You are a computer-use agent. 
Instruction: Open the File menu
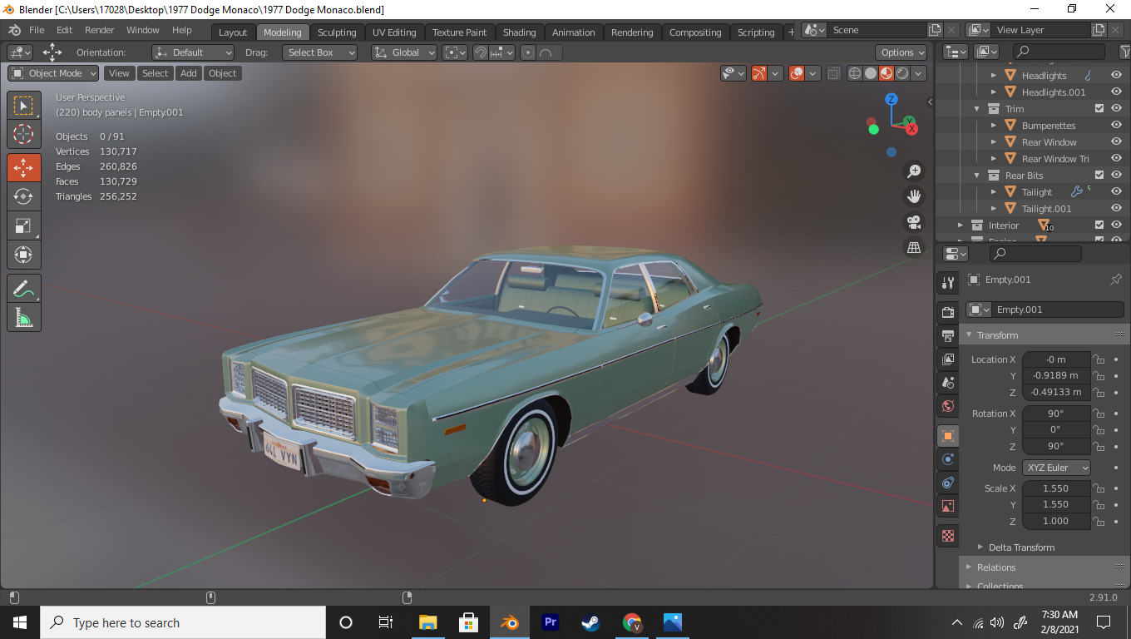(37, 30)
